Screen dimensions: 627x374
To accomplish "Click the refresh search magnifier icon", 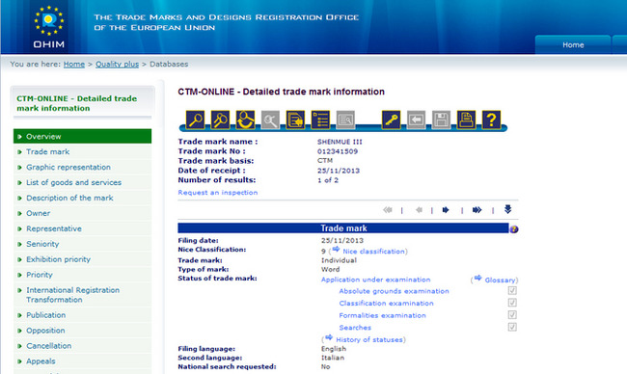I will tap(245, 120).
